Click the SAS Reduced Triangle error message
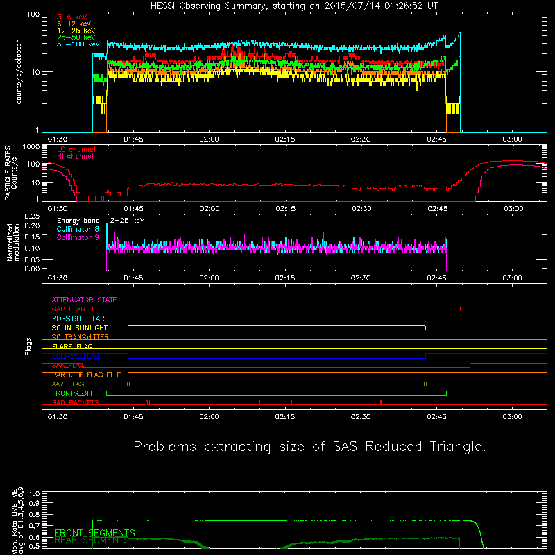 click(x=309, y=447)
